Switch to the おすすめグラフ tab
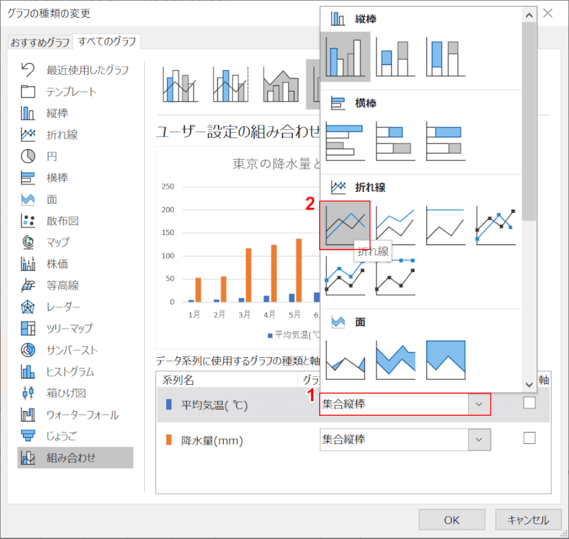Screen dimensions: 569x539 (x=40, y=42)
